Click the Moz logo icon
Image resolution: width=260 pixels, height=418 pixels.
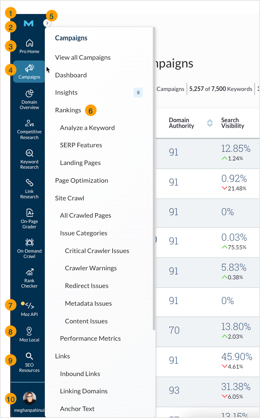point(29,24)
